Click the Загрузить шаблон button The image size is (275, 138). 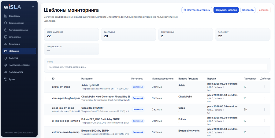pos(226,10)
